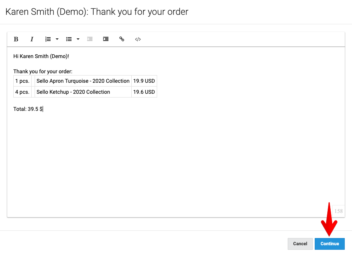Open the numbered list style dropdown arrow

57,39
